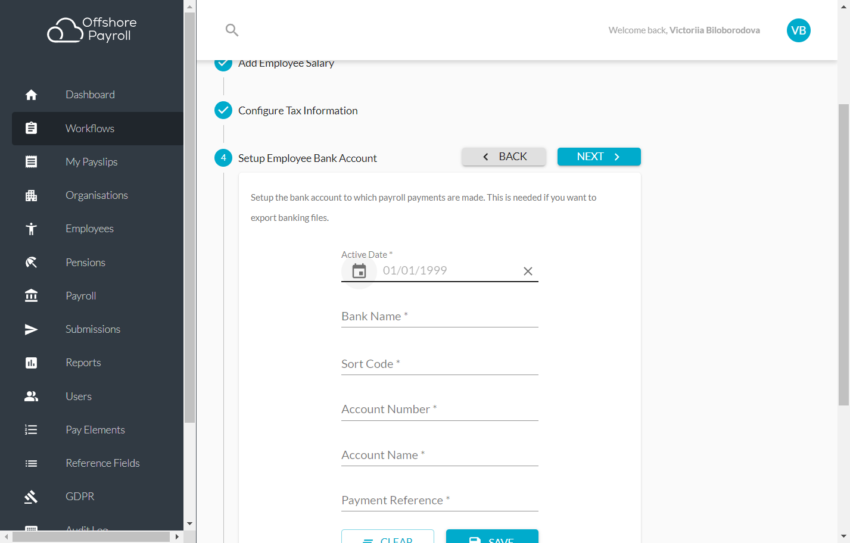Open the Active Date calendar picker

click(359, 271)
